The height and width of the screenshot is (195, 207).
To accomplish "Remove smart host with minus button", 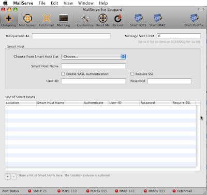I will (x=14, y=176).
